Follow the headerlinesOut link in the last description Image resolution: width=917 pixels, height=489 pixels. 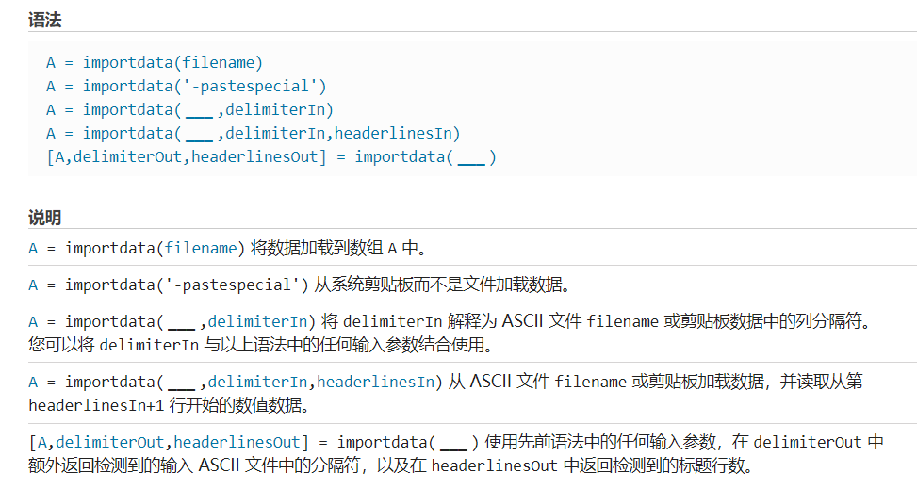[x=237, y=442]
